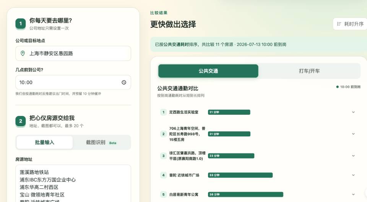The image size is (367, 202).
Task: Click the 公司或目标地点 label
Action: click(x=30, y=40)
